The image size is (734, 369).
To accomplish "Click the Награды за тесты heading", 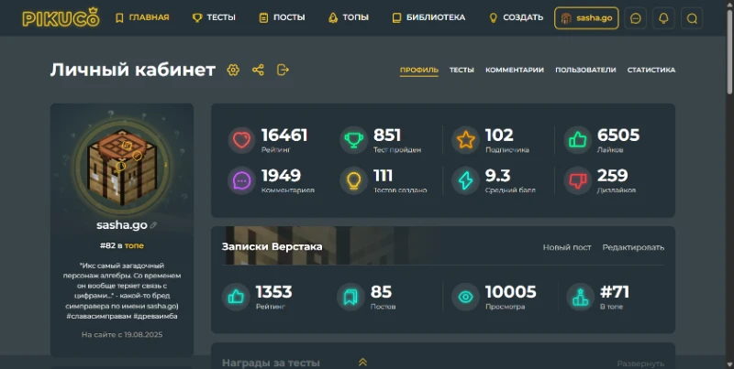I will [271, 363].
